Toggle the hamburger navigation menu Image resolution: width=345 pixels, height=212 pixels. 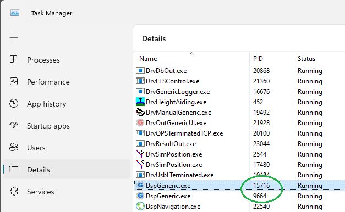14,37
